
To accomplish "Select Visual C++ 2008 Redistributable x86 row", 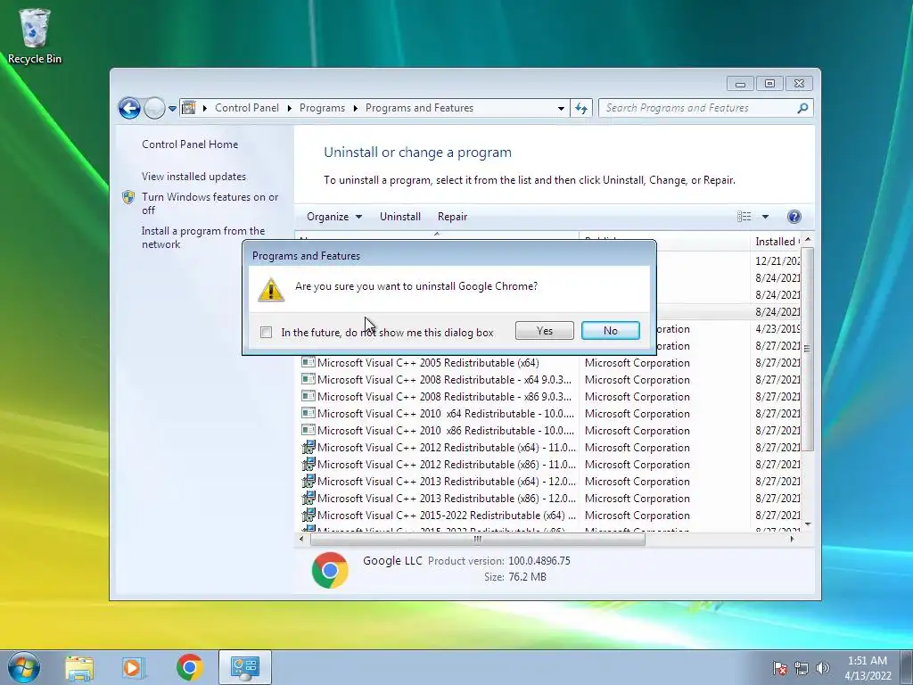I will tap(550, 397).
